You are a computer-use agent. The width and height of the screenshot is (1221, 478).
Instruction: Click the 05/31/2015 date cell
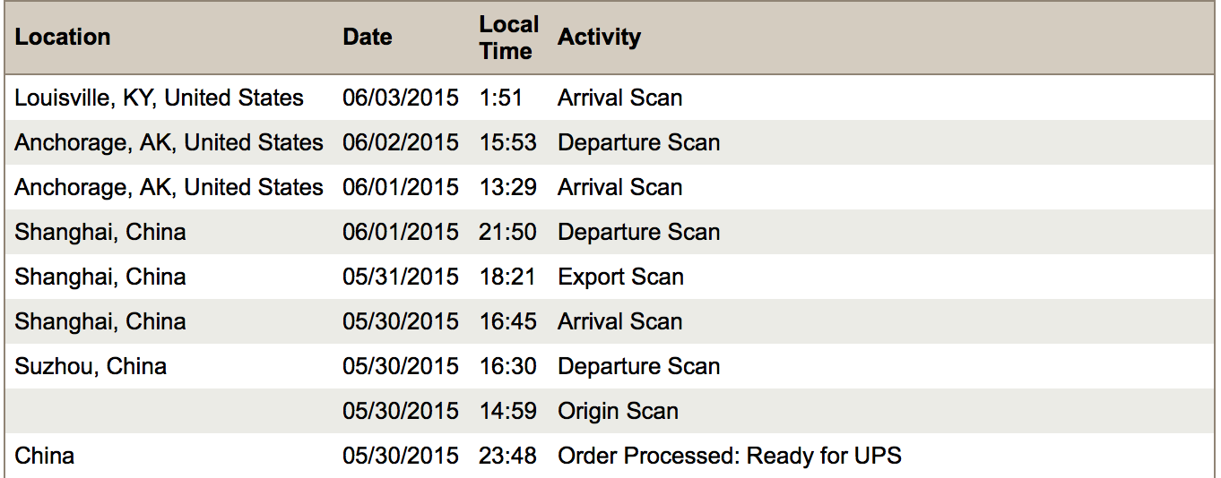click(x=400, y=277)
